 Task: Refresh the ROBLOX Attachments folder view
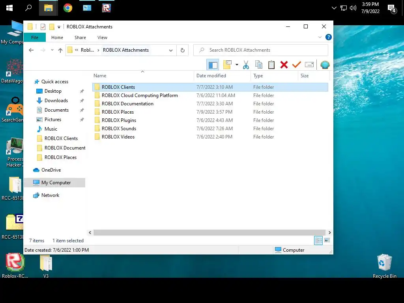[183, 50]
